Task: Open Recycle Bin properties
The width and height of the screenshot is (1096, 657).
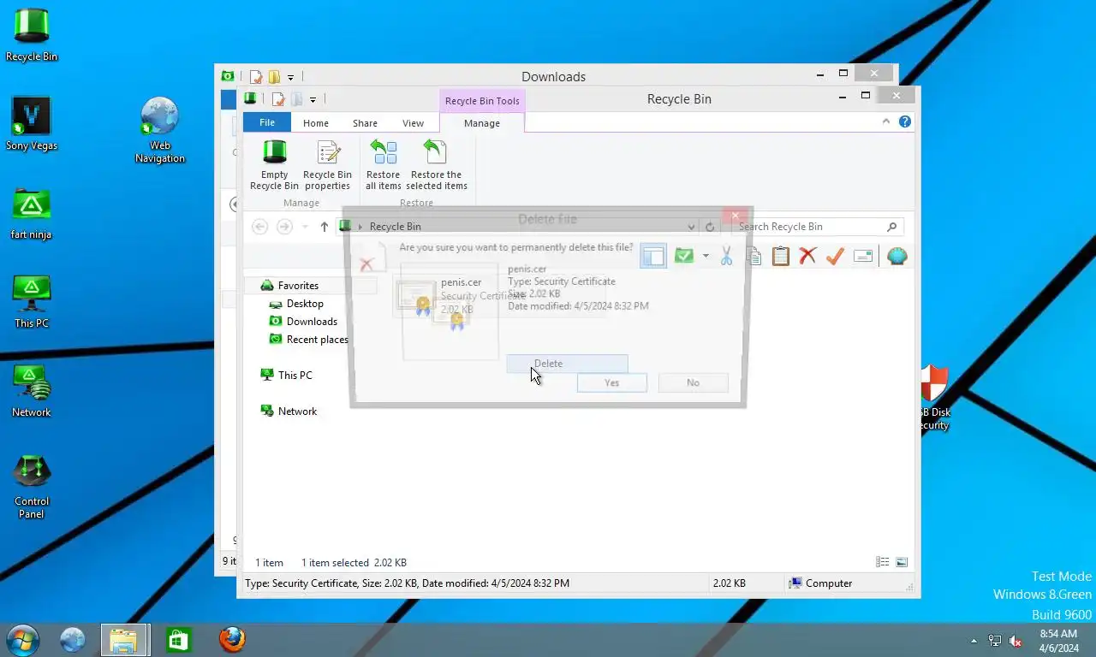Action: (x=327, y=165)
